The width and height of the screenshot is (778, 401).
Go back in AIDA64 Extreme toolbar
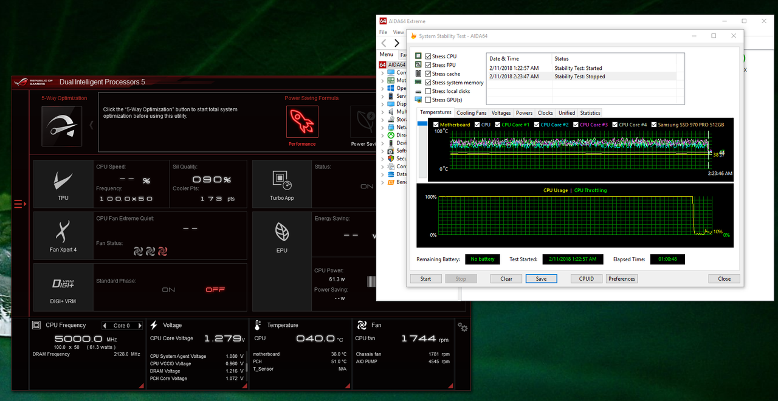pos(384,43)
